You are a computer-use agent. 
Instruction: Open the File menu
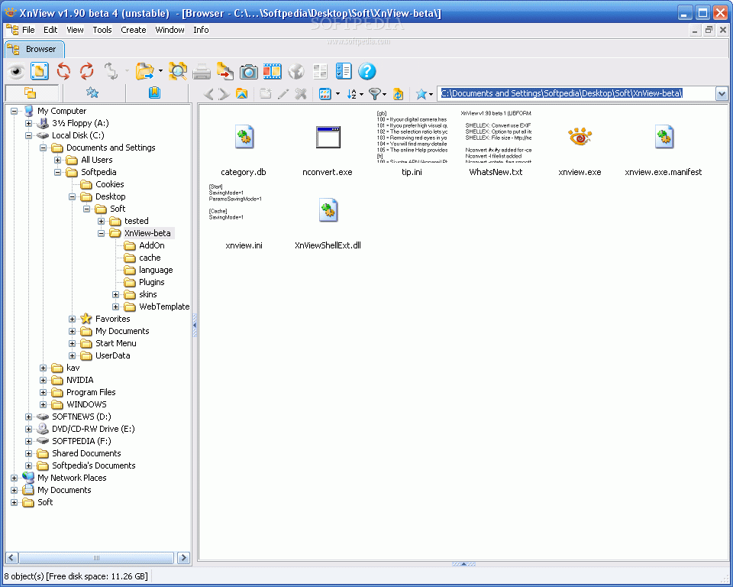[x=28, y=30]
